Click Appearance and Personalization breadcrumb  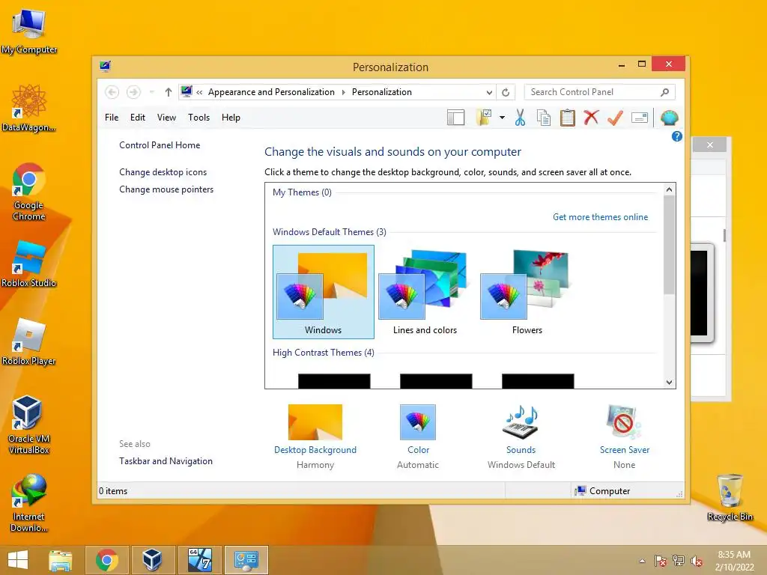(x=271, y=92)
